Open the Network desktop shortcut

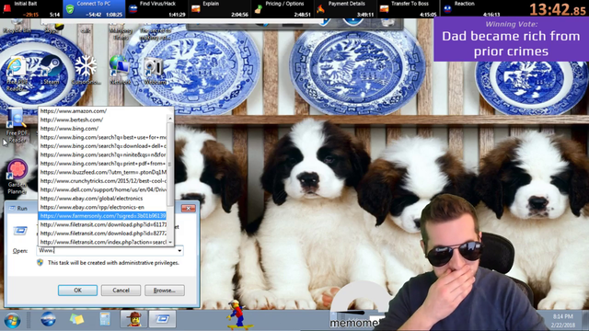(120, 70)
